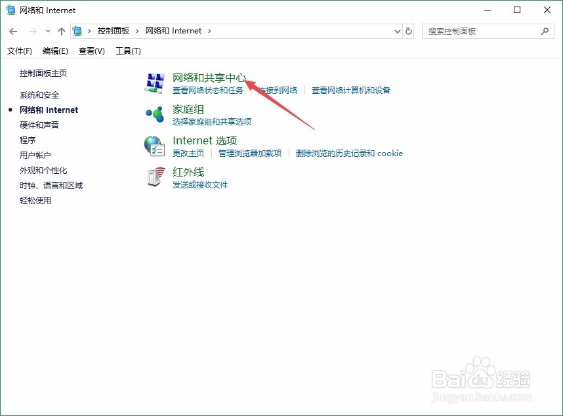Open the 红外线 (Infrared) icon
Image resolution: width=563 pixels, height=416 pixels.
point(154,177)
